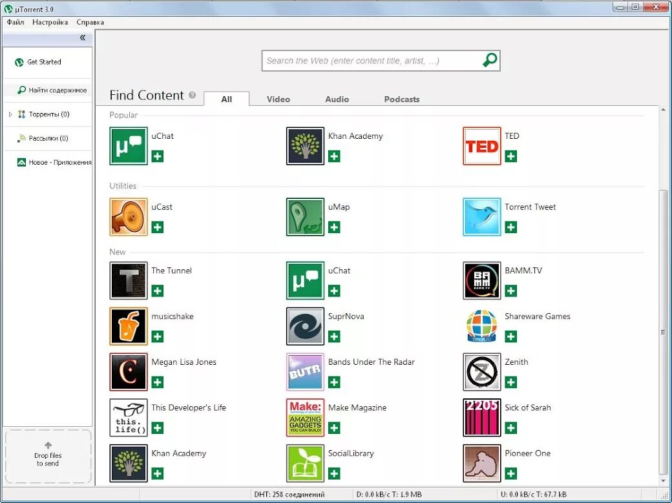The width and height of the screenshot is (672, 503).
Task: Open This Developer's Life glasses icon
Action: [x=129, y=418]
